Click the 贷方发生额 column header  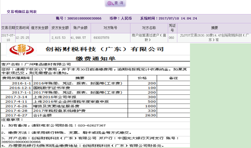point(60,28)
